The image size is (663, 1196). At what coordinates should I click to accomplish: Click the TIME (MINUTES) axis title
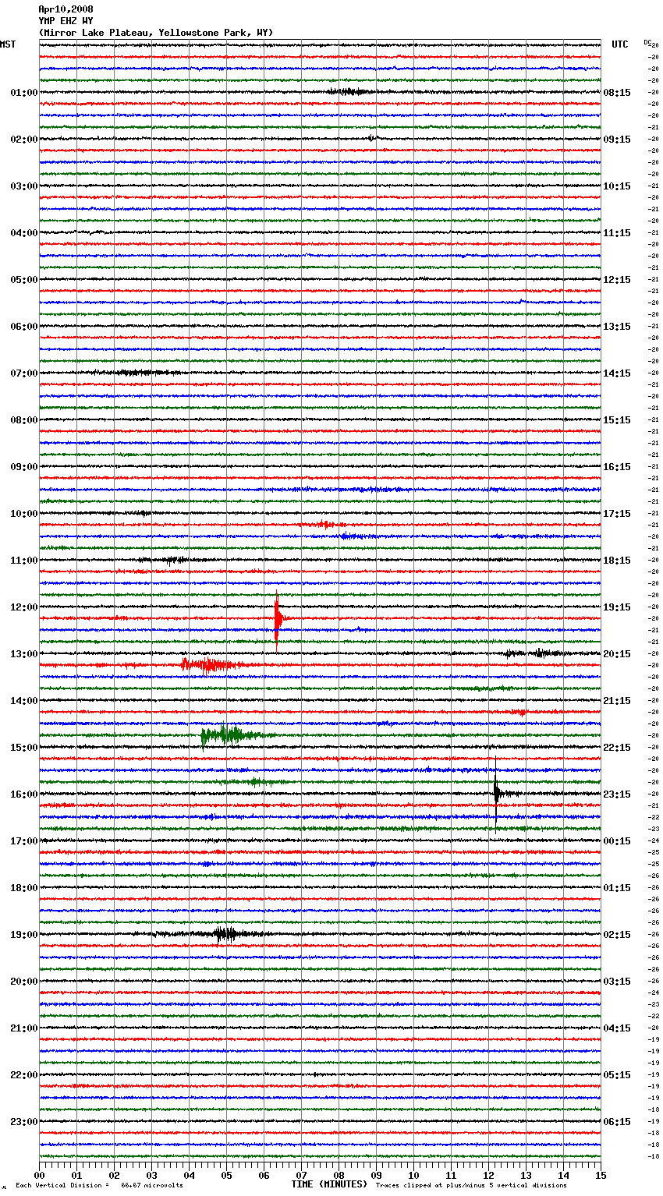[x=329, y=1184]
